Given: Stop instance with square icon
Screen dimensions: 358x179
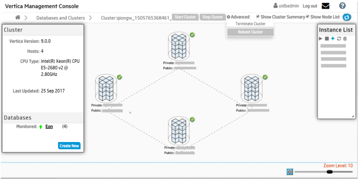Looking at the screenshot, I should [327, 39].
